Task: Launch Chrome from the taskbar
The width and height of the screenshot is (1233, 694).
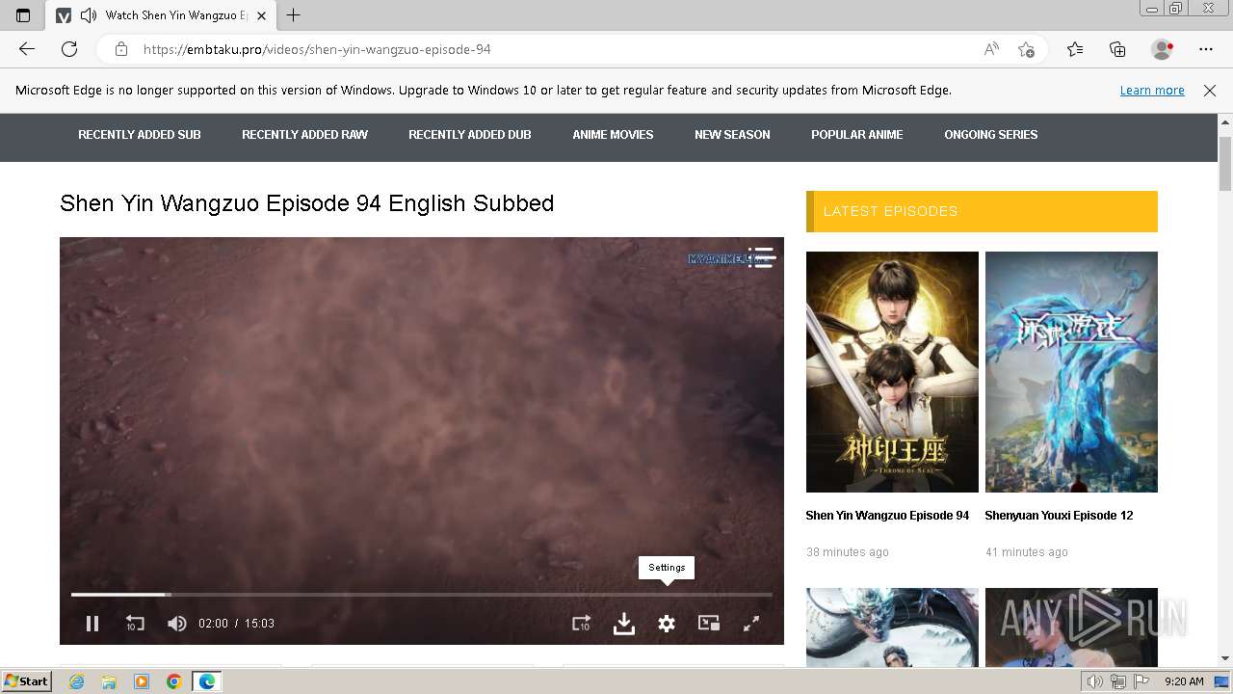Action: (174, 681)
